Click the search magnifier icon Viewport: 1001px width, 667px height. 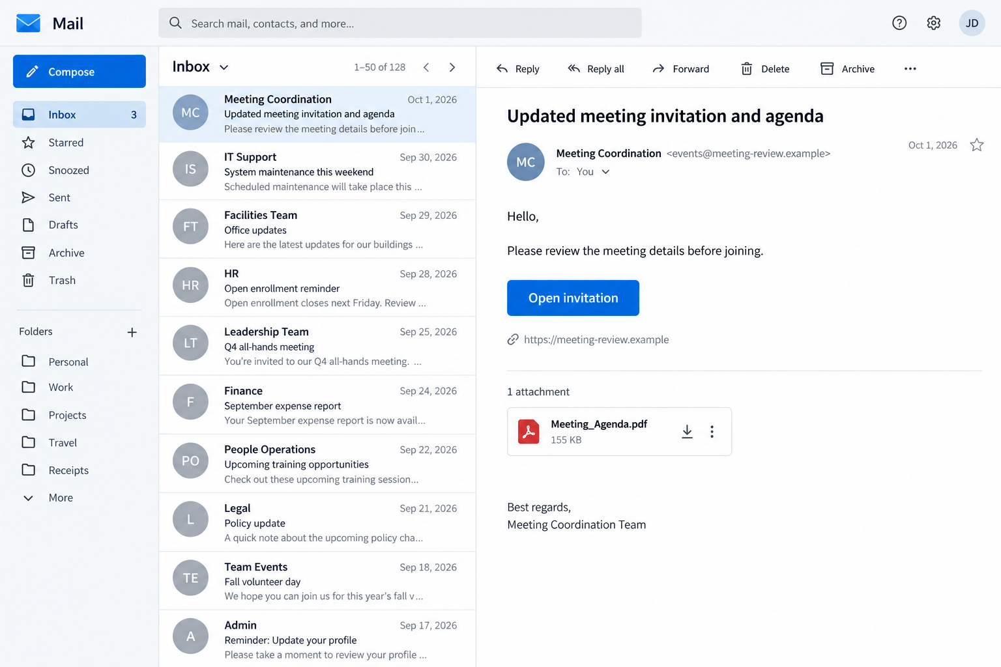pyautogui.click(x=175, y=23)
